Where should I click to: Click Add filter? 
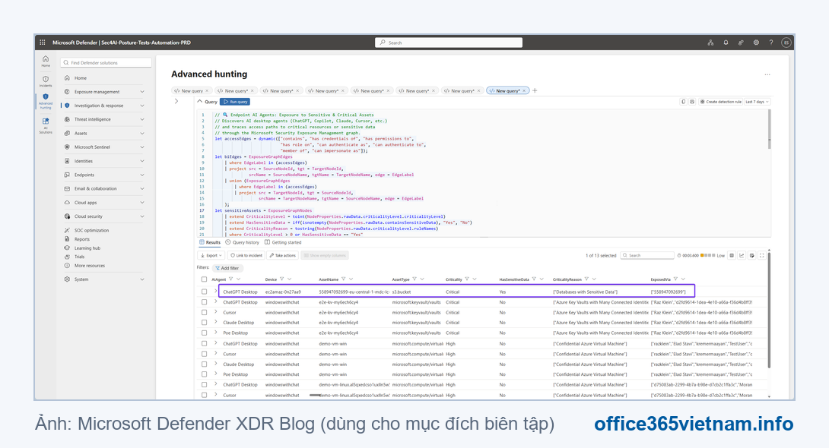[x=227, y=268]
